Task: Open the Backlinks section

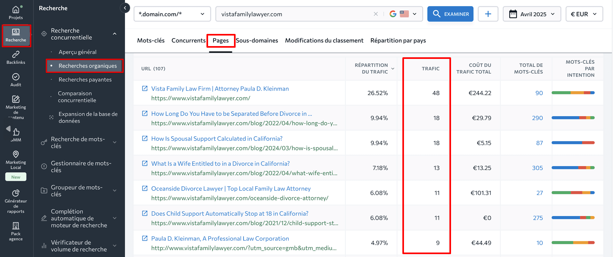Action: [x=16, y=58]
